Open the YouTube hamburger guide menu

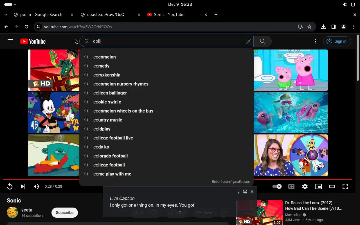pos(10,41)
